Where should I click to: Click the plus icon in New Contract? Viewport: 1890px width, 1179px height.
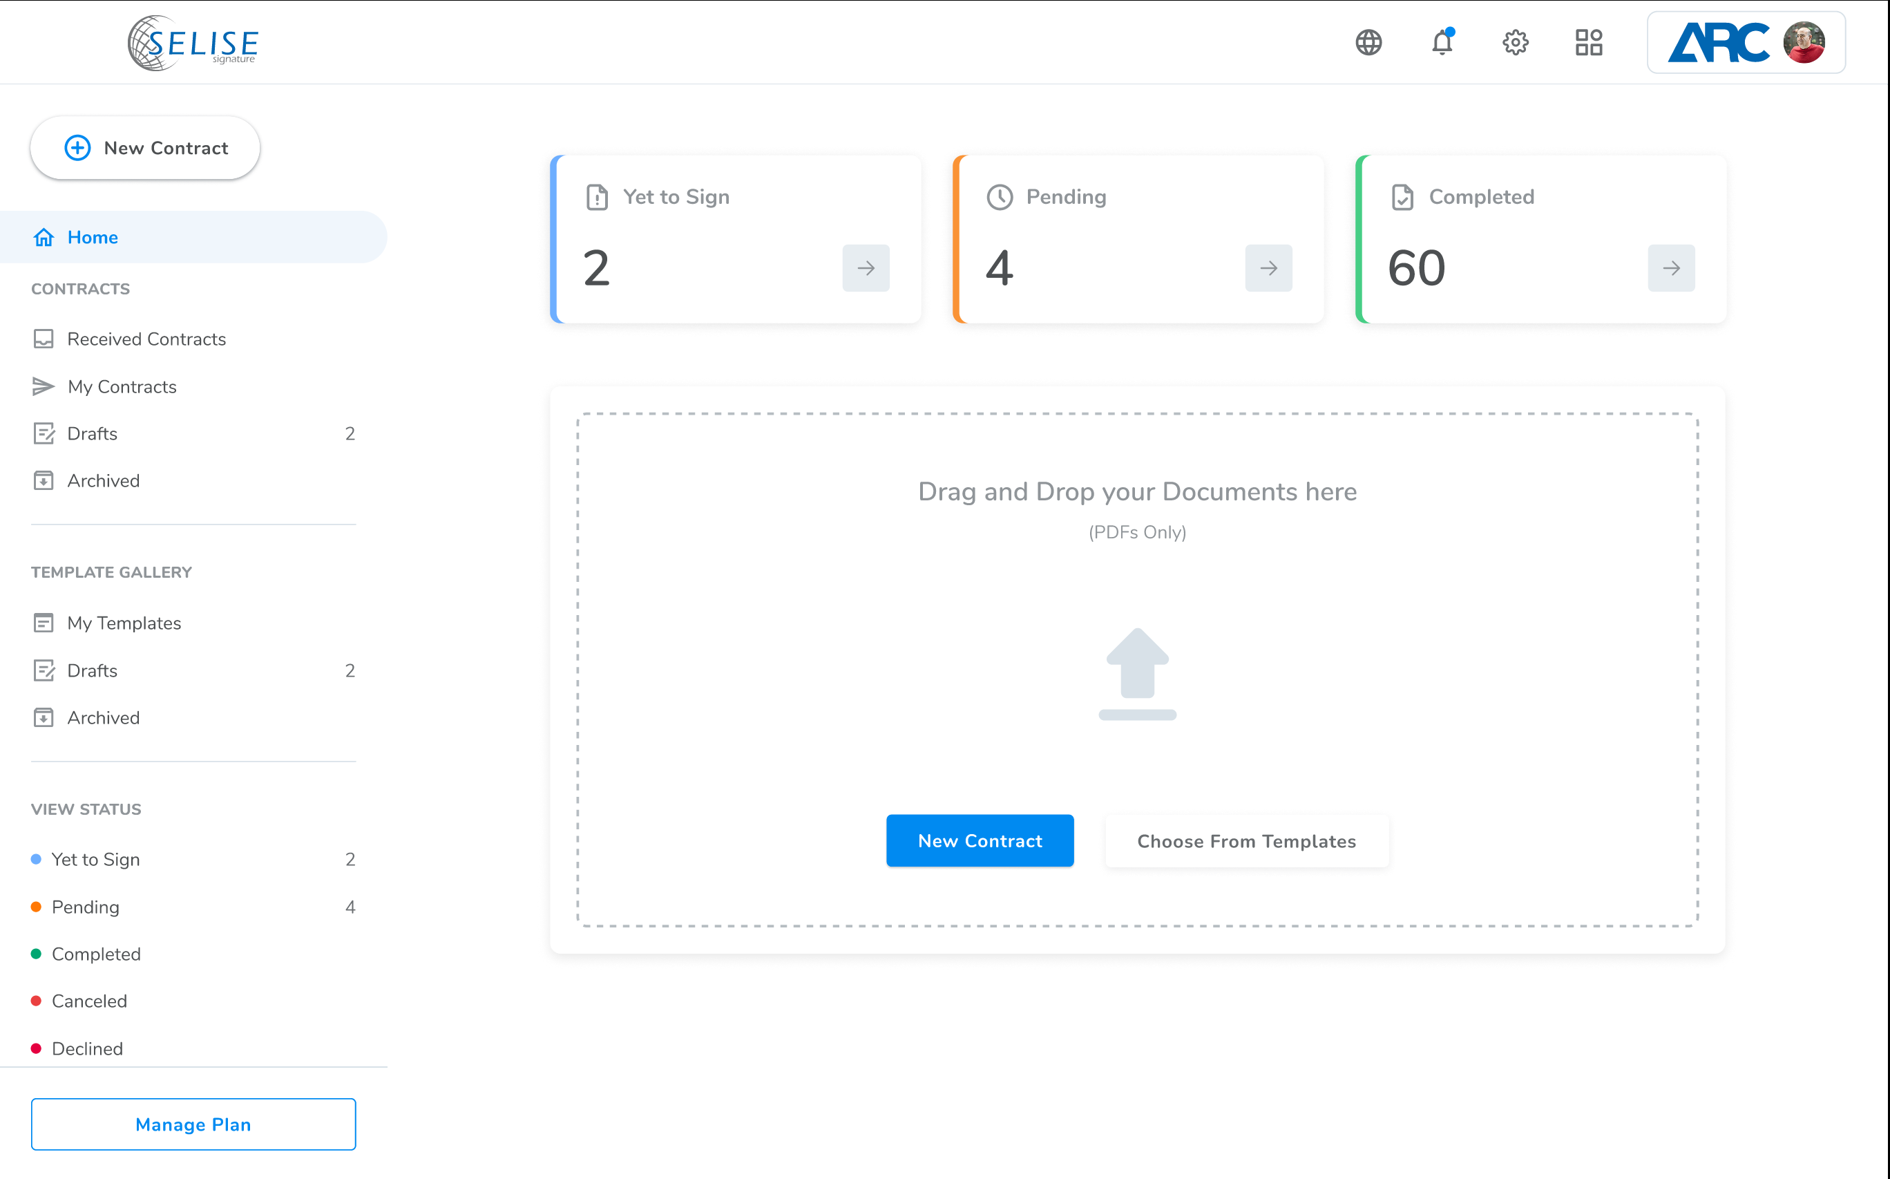point(77,147)
